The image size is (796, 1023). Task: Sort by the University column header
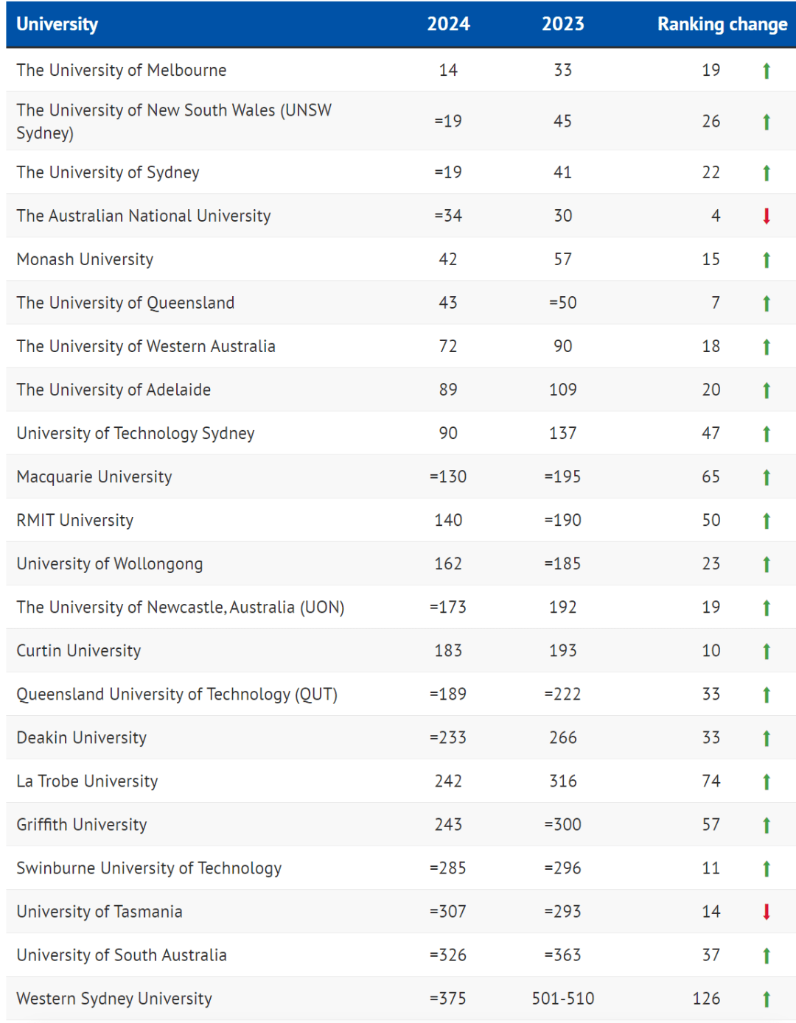pyautogui.click(x=57, y=24)
